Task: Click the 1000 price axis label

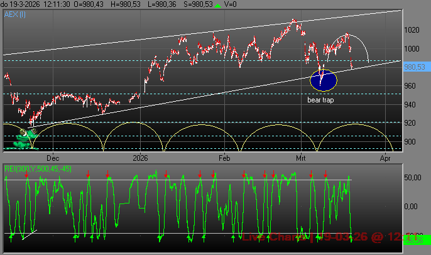Action: click(x=412, y=49)
